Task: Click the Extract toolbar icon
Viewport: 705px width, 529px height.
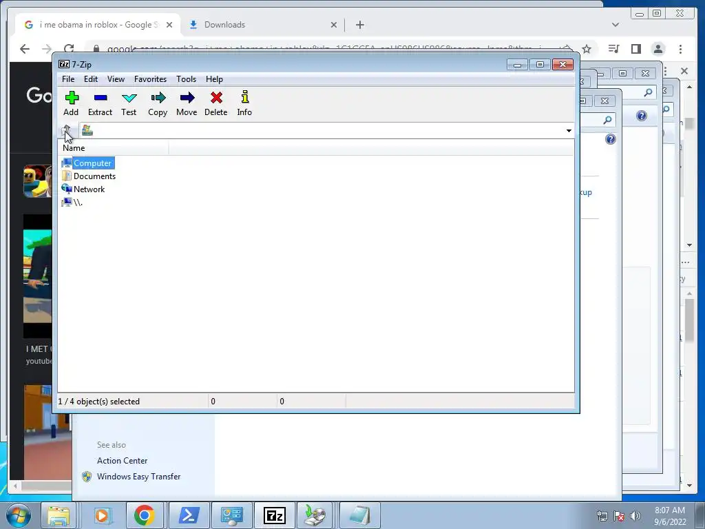Action: 100,103
